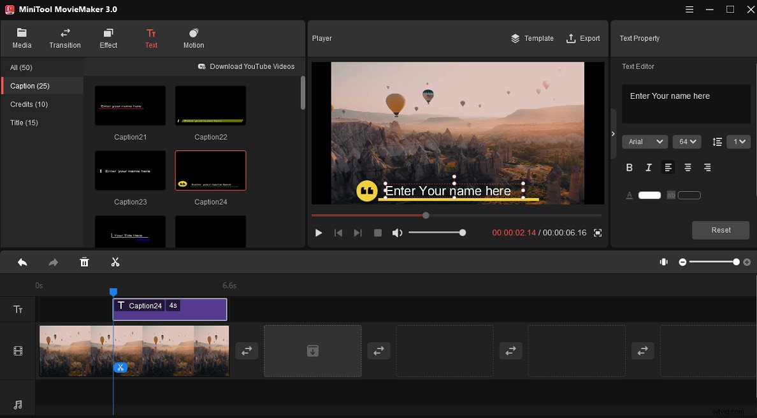Toggle italic text formatting
Viewport: 757px width, 418px height.
[649, 168]
